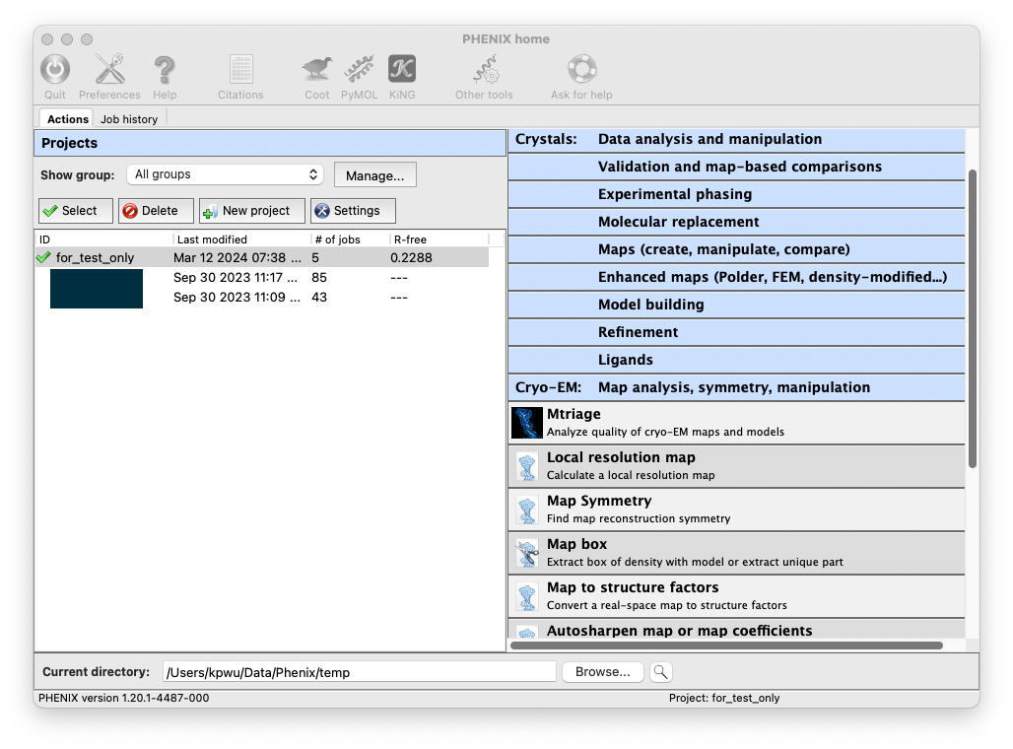Open the Local resolution map tool
The height and width of the screenshot is (749, 1013).
click(690, 465)
